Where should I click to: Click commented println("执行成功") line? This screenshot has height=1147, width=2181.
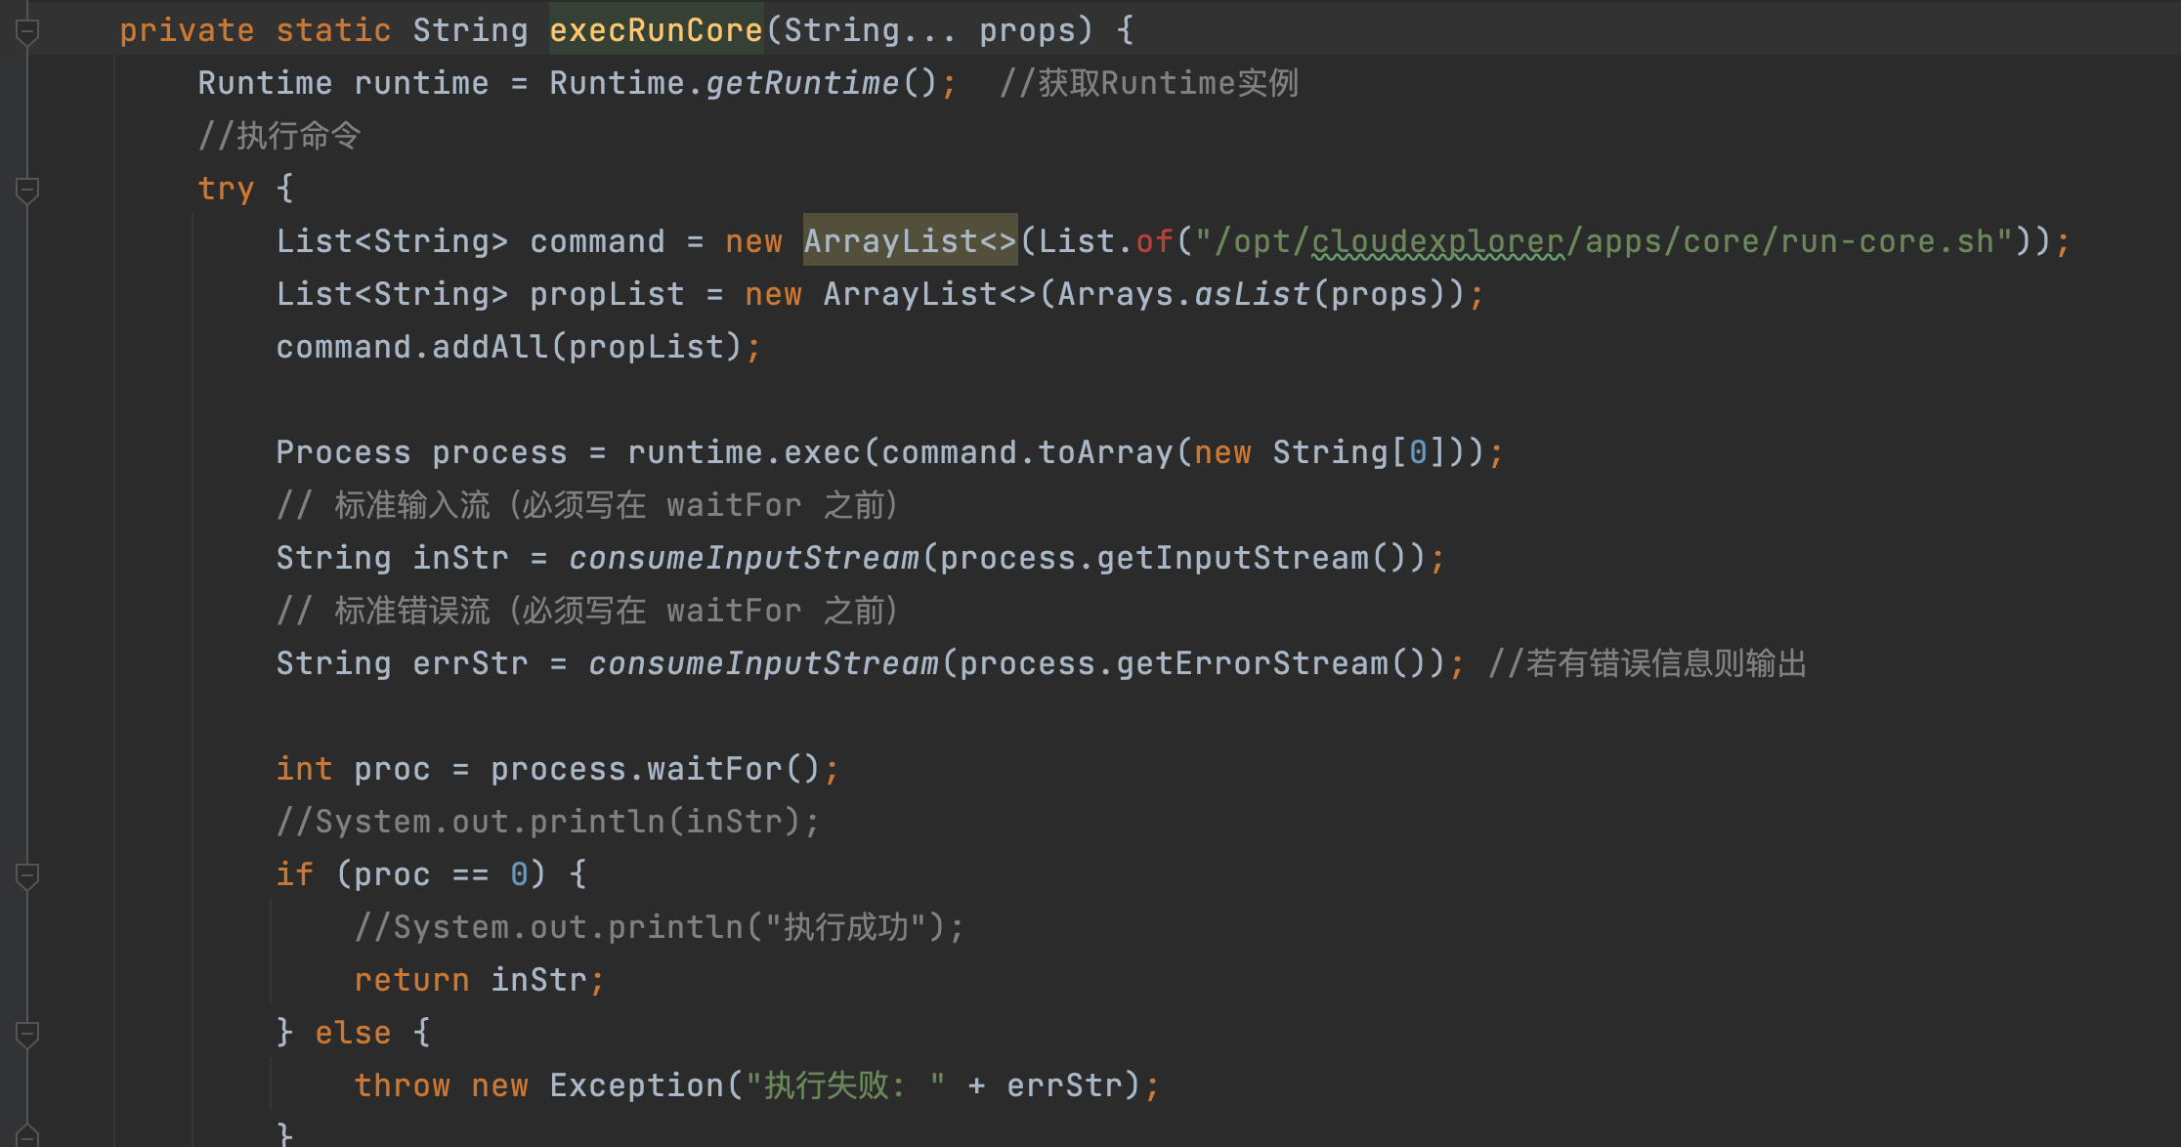pos(660,927)
